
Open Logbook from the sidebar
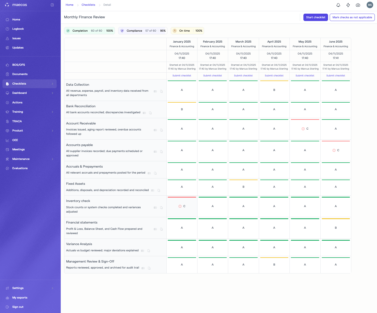pos(18,29)
